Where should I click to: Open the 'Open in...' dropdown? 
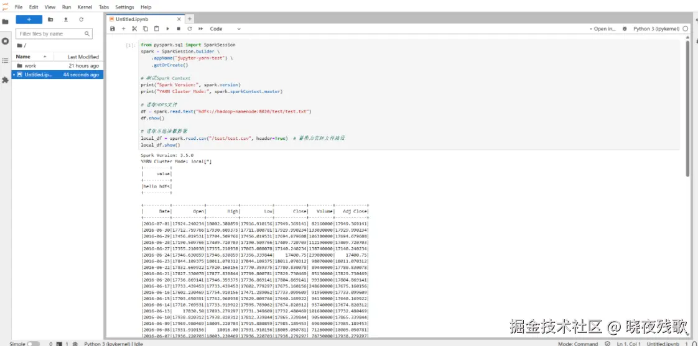click(x=602, y=29)
